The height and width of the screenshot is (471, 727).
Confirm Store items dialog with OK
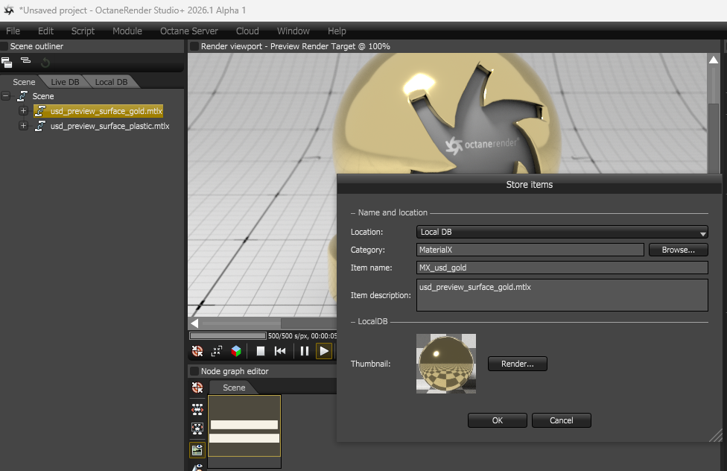pyautogui.click(x=497, y=420)
